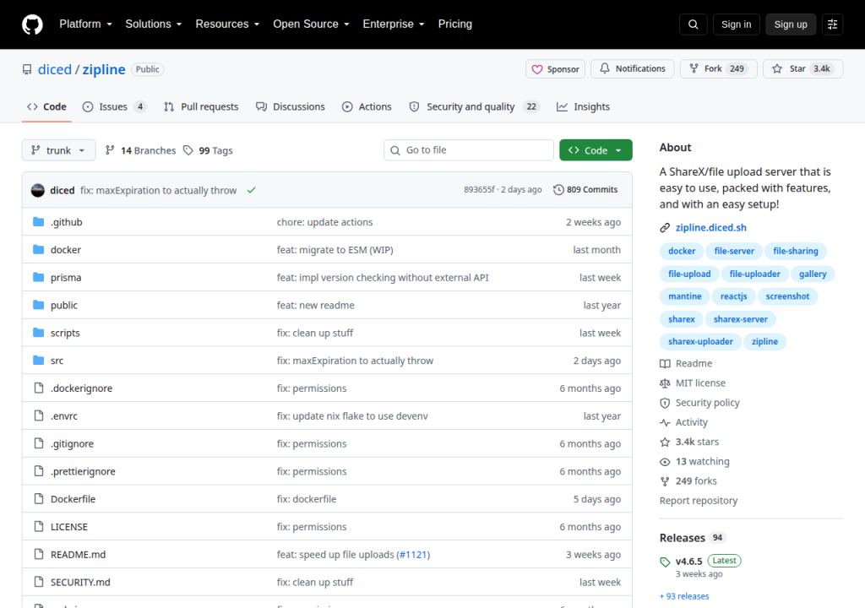This screenshot has height=608, width=865.
Task: Select the file-sharing topic tag
Action: (x=796, y=251)
